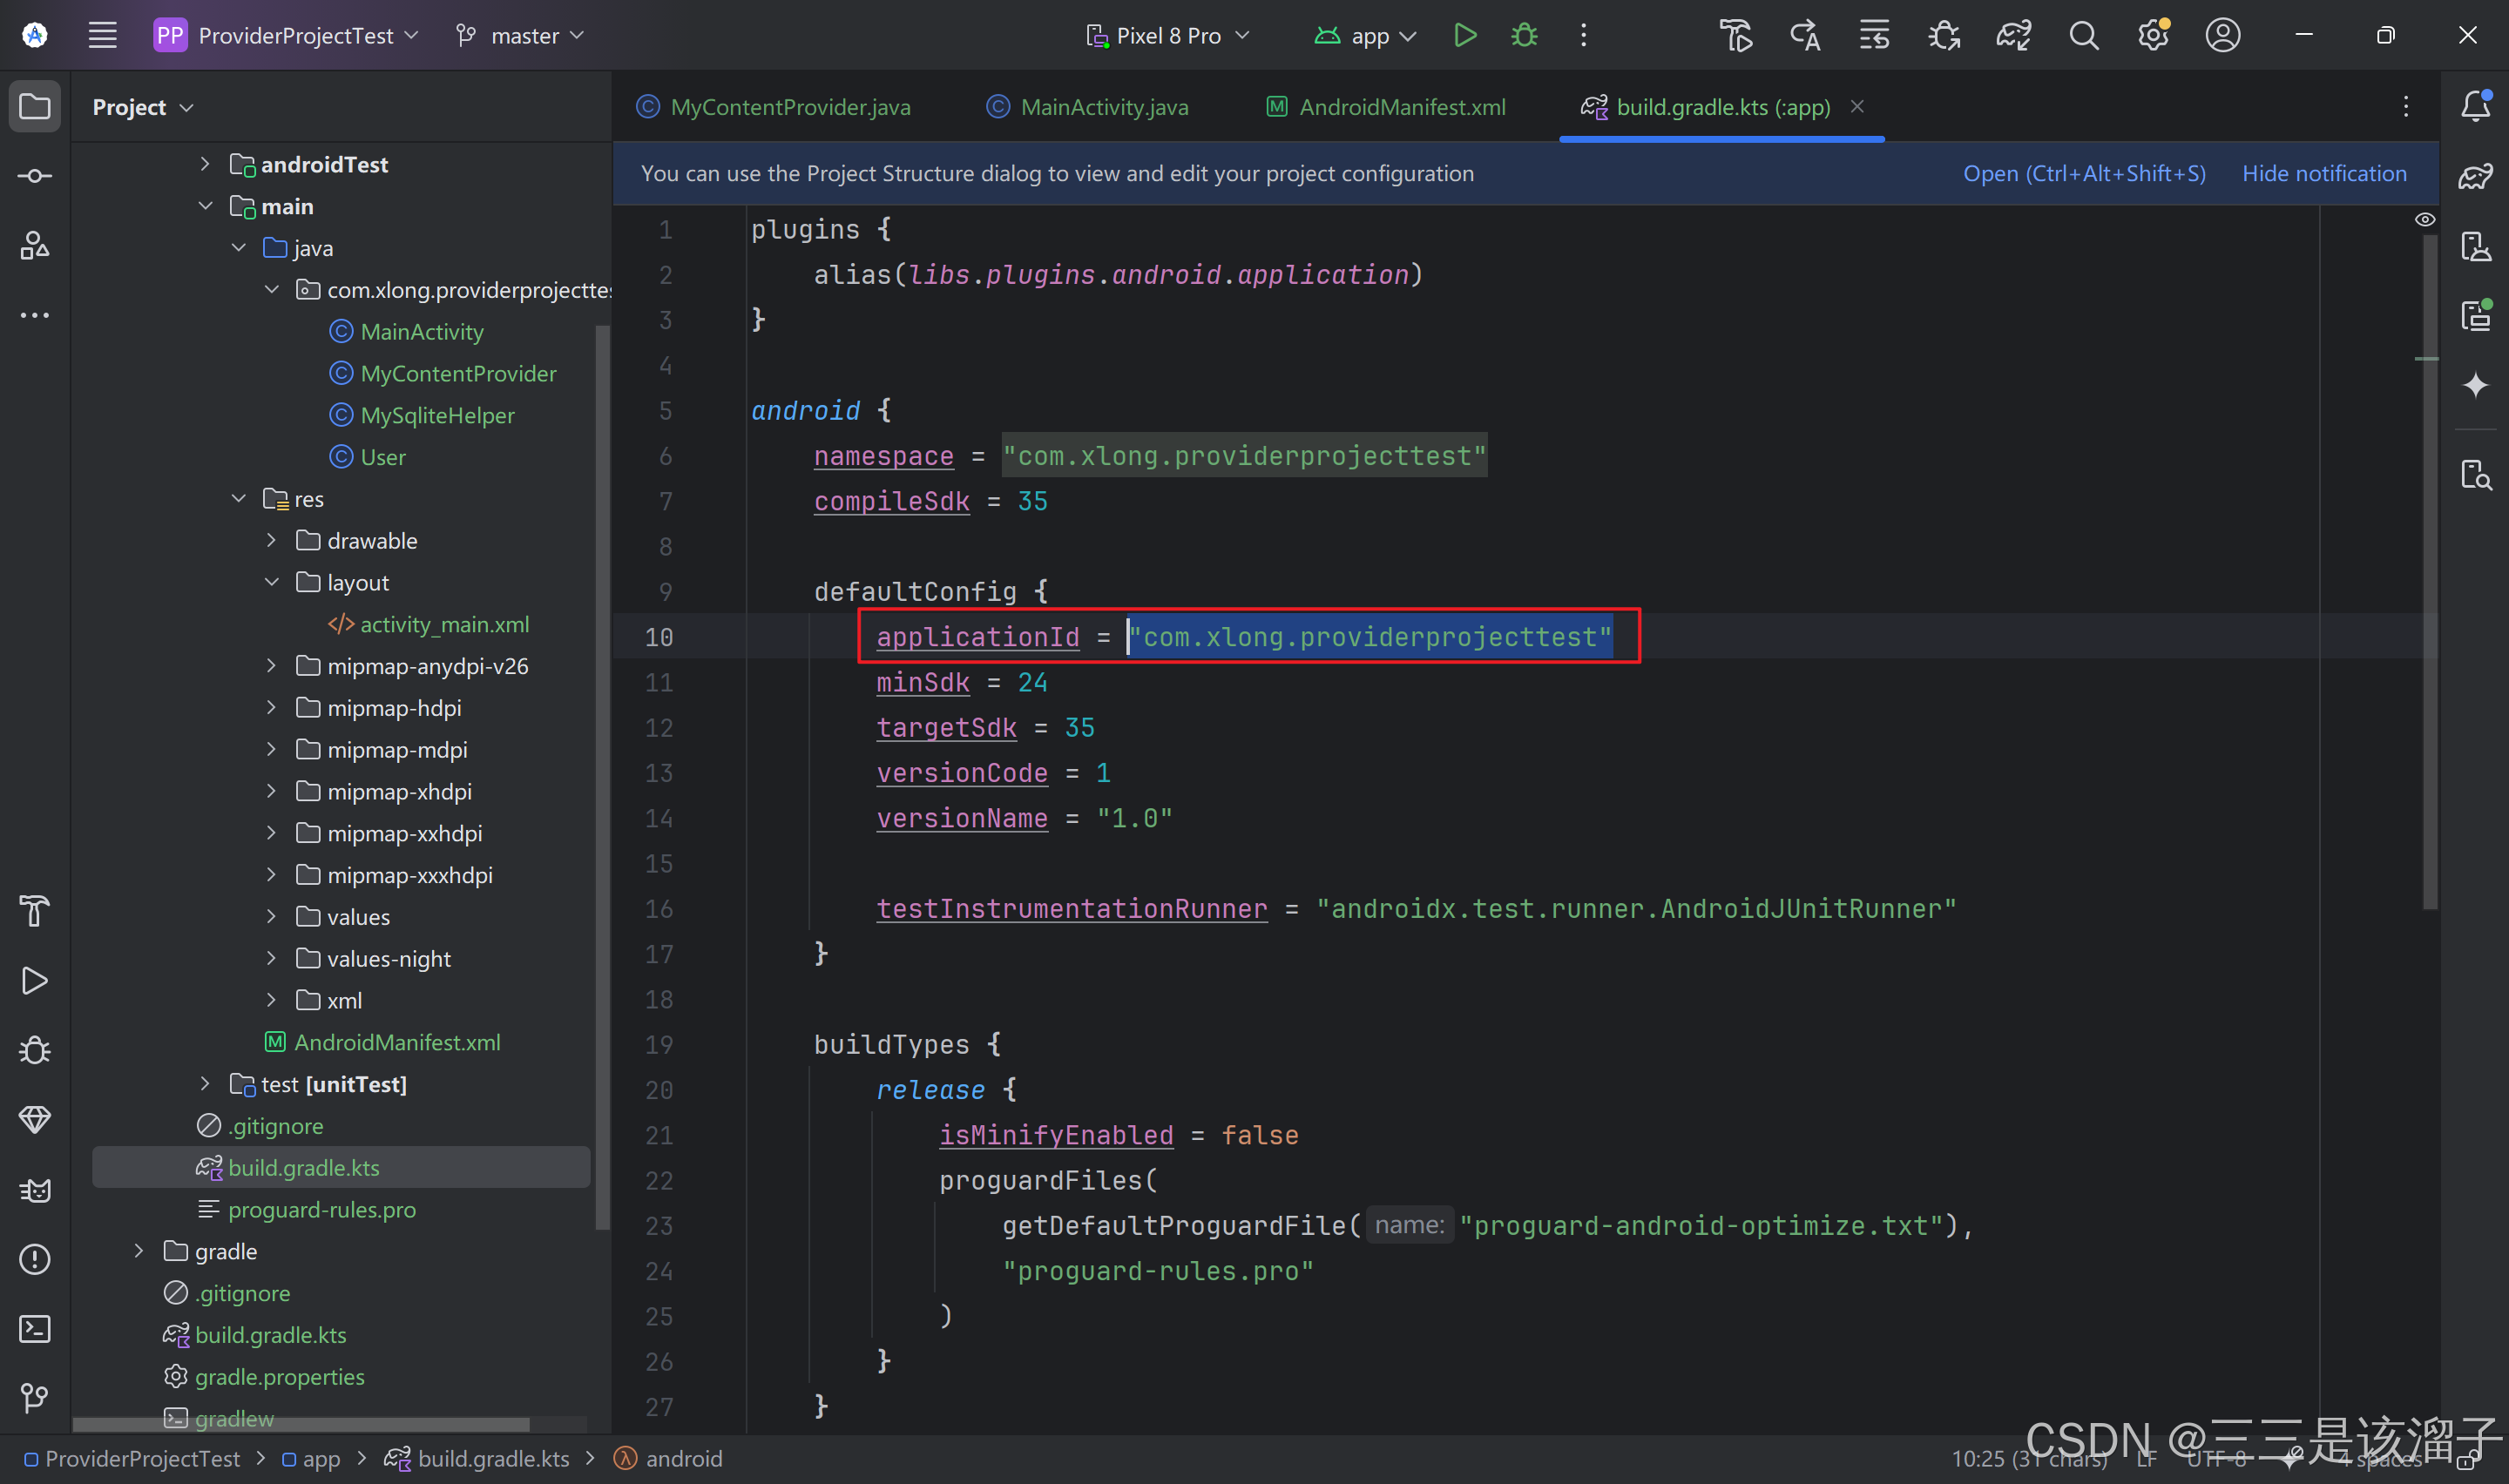The width and height of the screenshot is (2509, 1484).
Task: Open the Project view mode dropdown
Action: click(142, 107)
